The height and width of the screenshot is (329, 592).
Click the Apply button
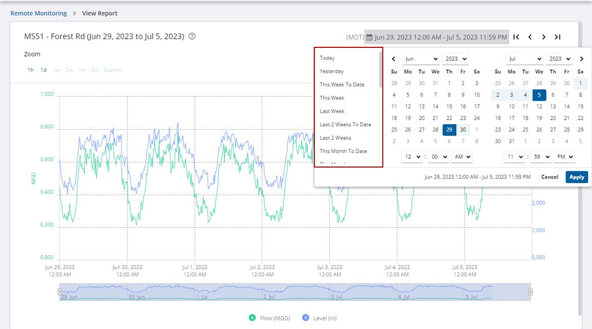tap(577, 177)
